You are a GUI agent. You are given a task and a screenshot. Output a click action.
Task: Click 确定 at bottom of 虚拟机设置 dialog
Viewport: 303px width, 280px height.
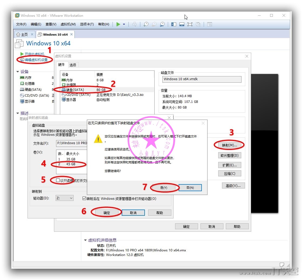[186, 227]
